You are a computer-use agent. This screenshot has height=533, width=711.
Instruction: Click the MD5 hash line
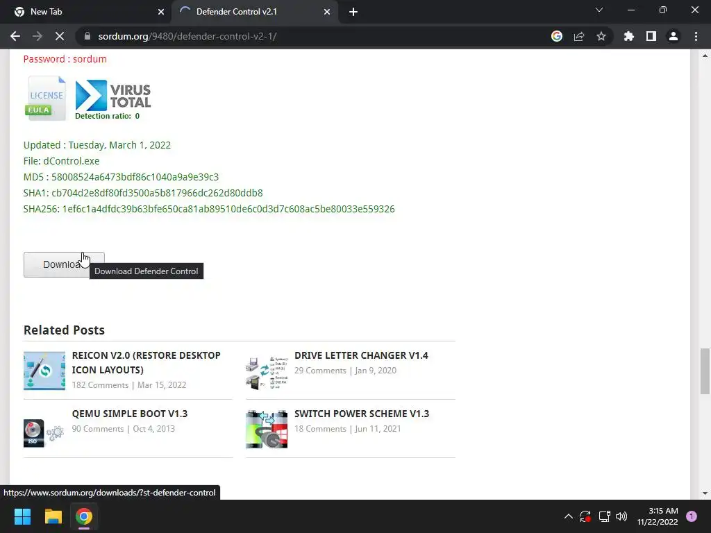pyautogui.click(x=121, y=177)
